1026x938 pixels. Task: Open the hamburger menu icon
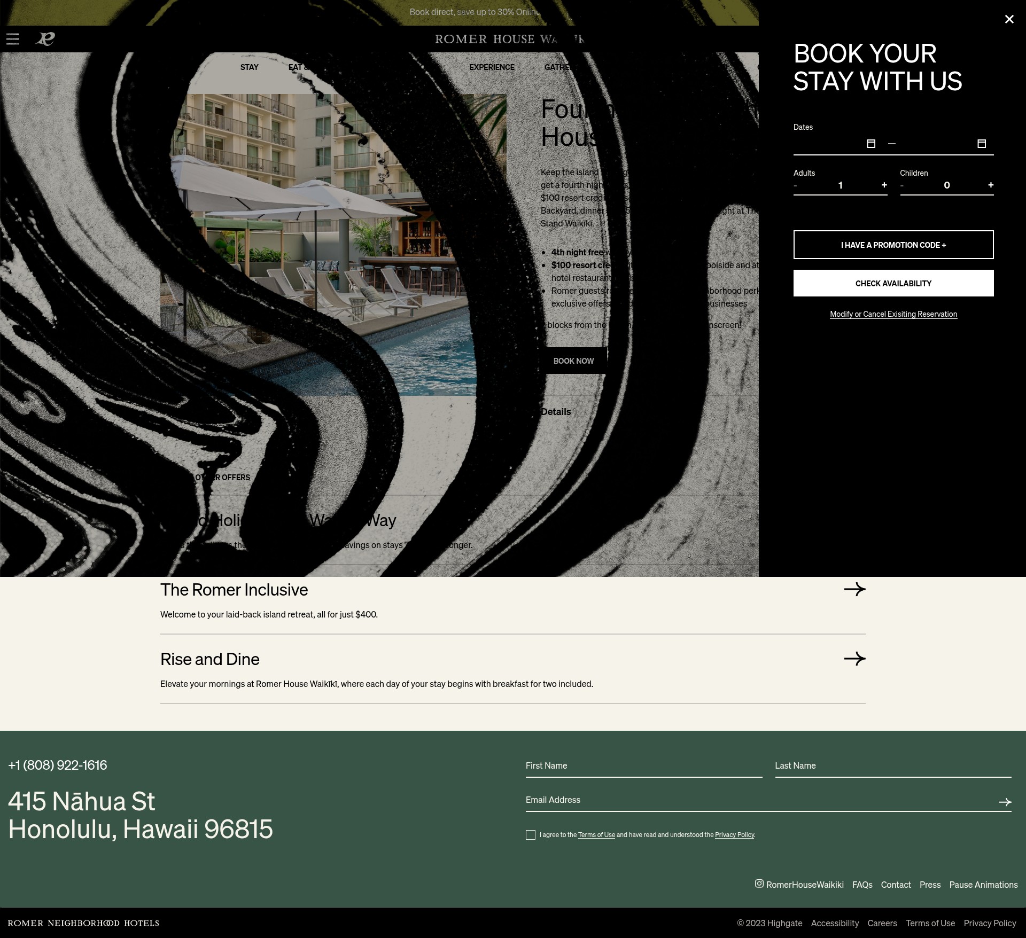(x=13, y=39)
